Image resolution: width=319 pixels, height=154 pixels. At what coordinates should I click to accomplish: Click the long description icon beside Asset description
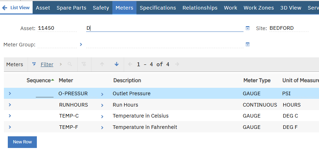(x=248, y=28)
